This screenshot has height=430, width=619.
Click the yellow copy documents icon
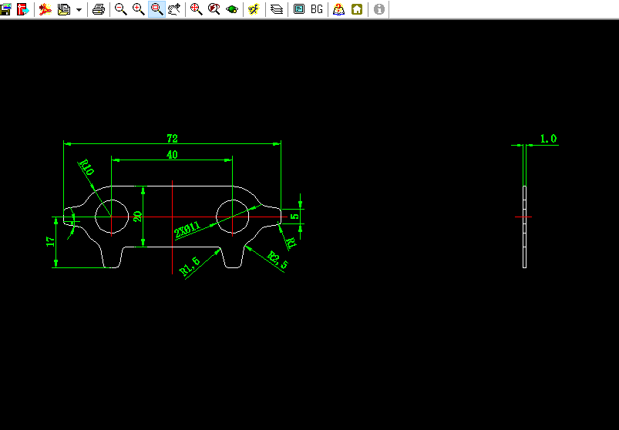pos(63,9)
